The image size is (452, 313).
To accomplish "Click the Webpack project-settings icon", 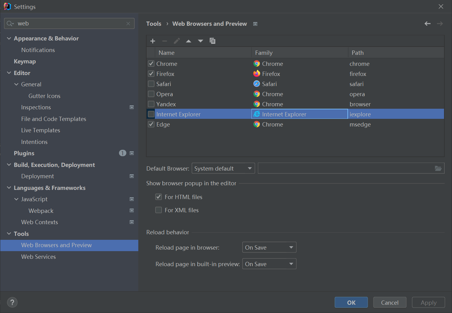I will [x=132, y=210].
